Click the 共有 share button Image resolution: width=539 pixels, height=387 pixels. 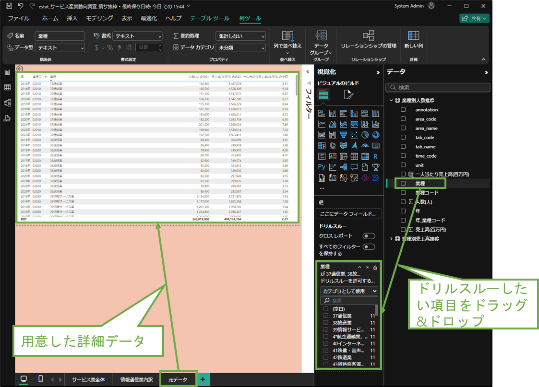click(x=474, y=18)
